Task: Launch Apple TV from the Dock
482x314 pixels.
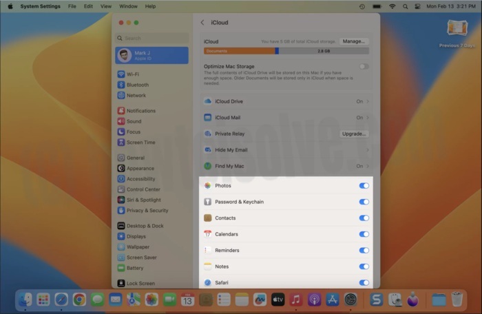Action: click(277, 300)
